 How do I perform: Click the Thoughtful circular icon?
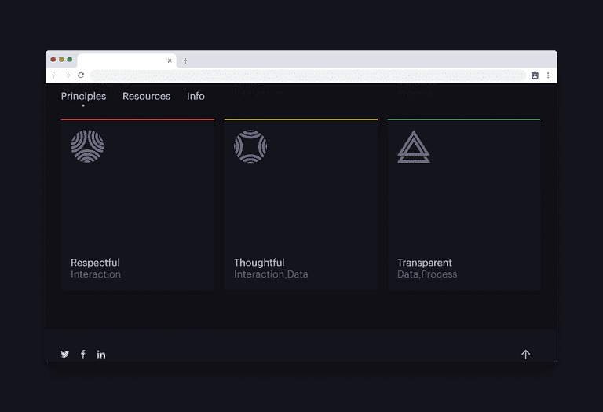(x=250, y=146)
